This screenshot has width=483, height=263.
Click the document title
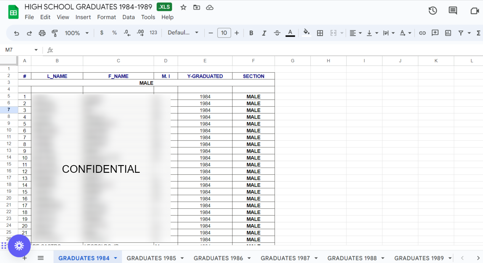click(88, 7)
